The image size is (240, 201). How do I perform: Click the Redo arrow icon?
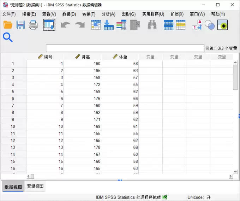pos(80,25)
